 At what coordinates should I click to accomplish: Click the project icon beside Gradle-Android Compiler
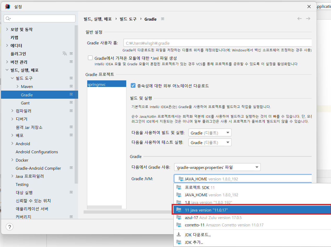(71, 168)
